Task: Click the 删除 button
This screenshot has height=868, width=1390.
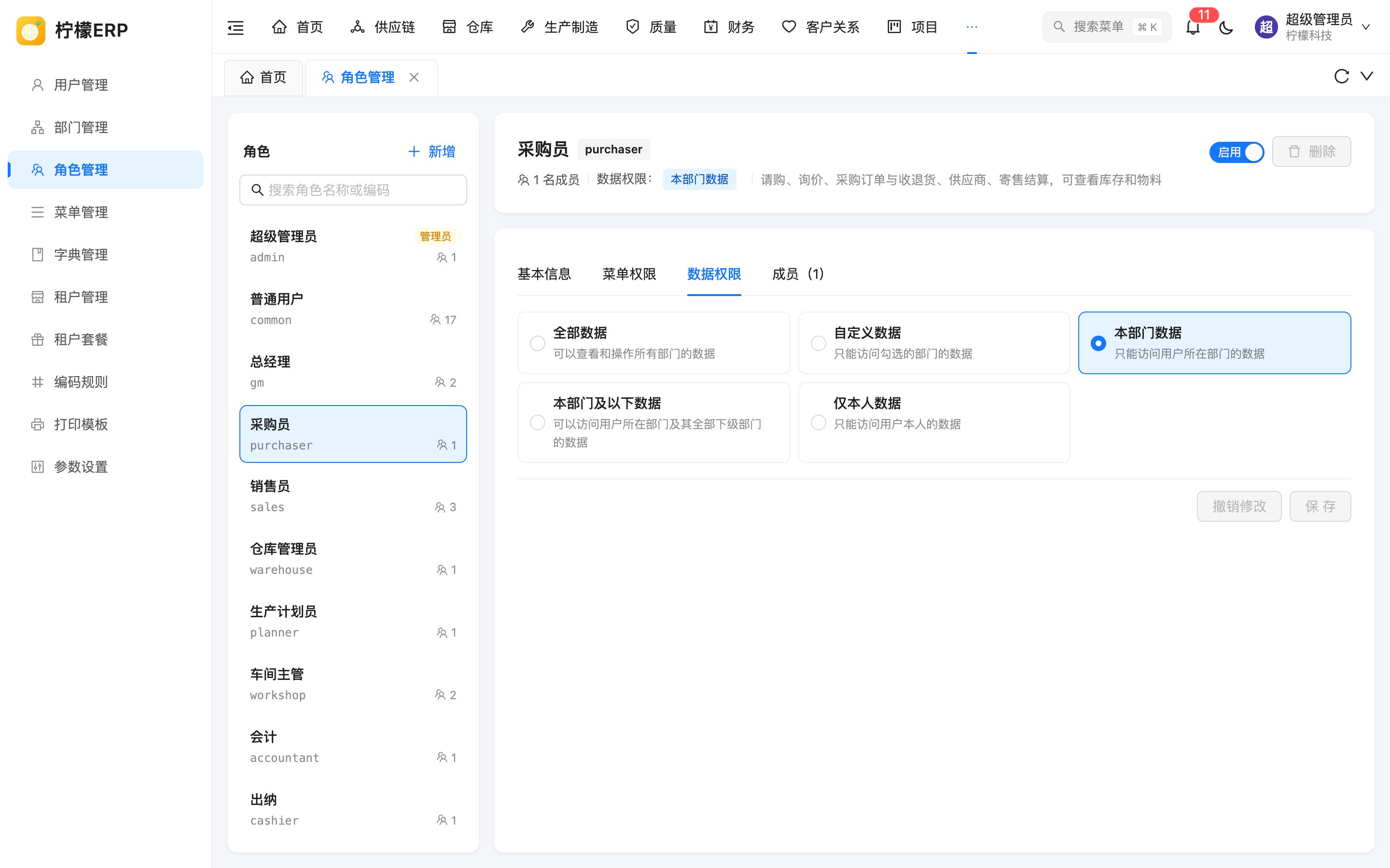Action: pos(1311,151)
